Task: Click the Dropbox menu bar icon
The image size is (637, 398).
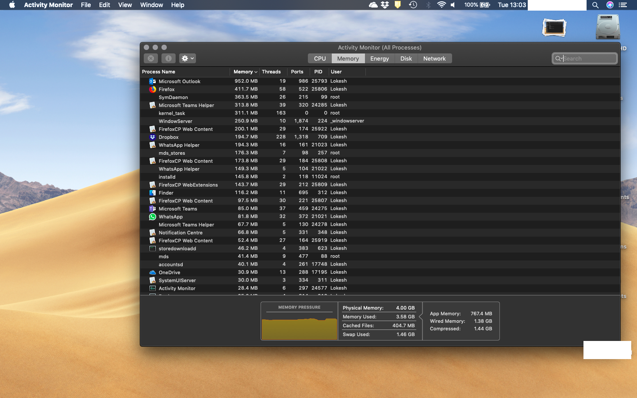Action: pyautogui.click(x=385, y=5)
